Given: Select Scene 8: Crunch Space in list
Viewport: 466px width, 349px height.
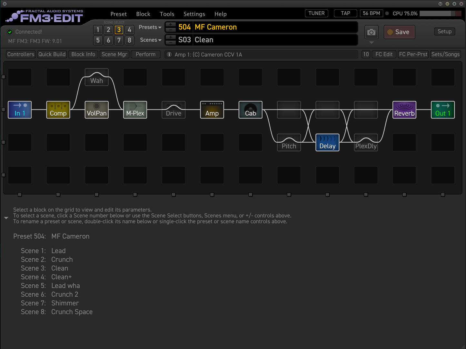Looking at the screenshot, I should pos(57,312).
